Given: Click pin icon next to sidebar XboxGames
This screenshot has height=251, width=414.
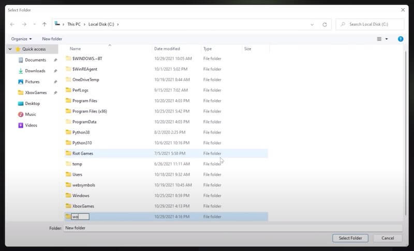Looking at the screenshot, I should pos(55,93).
